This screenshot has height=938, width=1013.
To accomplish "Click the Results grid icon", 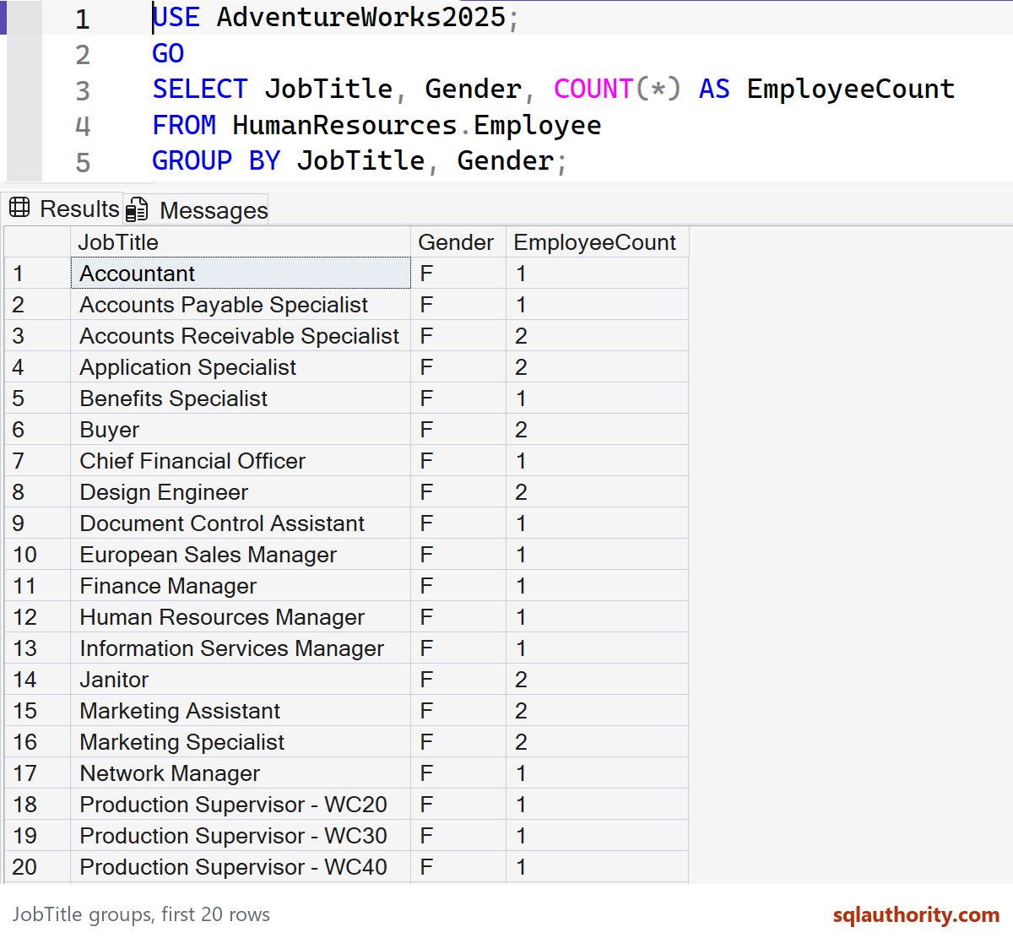I will [x=19, y=208].
